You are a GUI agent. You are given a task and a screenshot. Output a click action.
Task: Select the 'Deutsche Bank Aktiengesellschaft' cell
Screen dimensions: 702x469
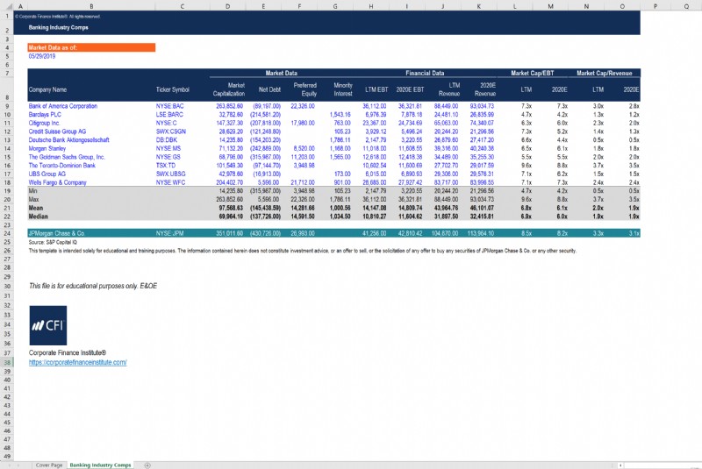coord(68,140)
